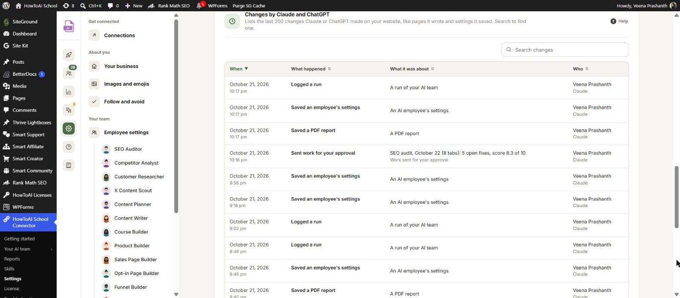Click the SEO Auditor avatar icon
The width and height of the screenshot is (680, 298).
[106, 149]
